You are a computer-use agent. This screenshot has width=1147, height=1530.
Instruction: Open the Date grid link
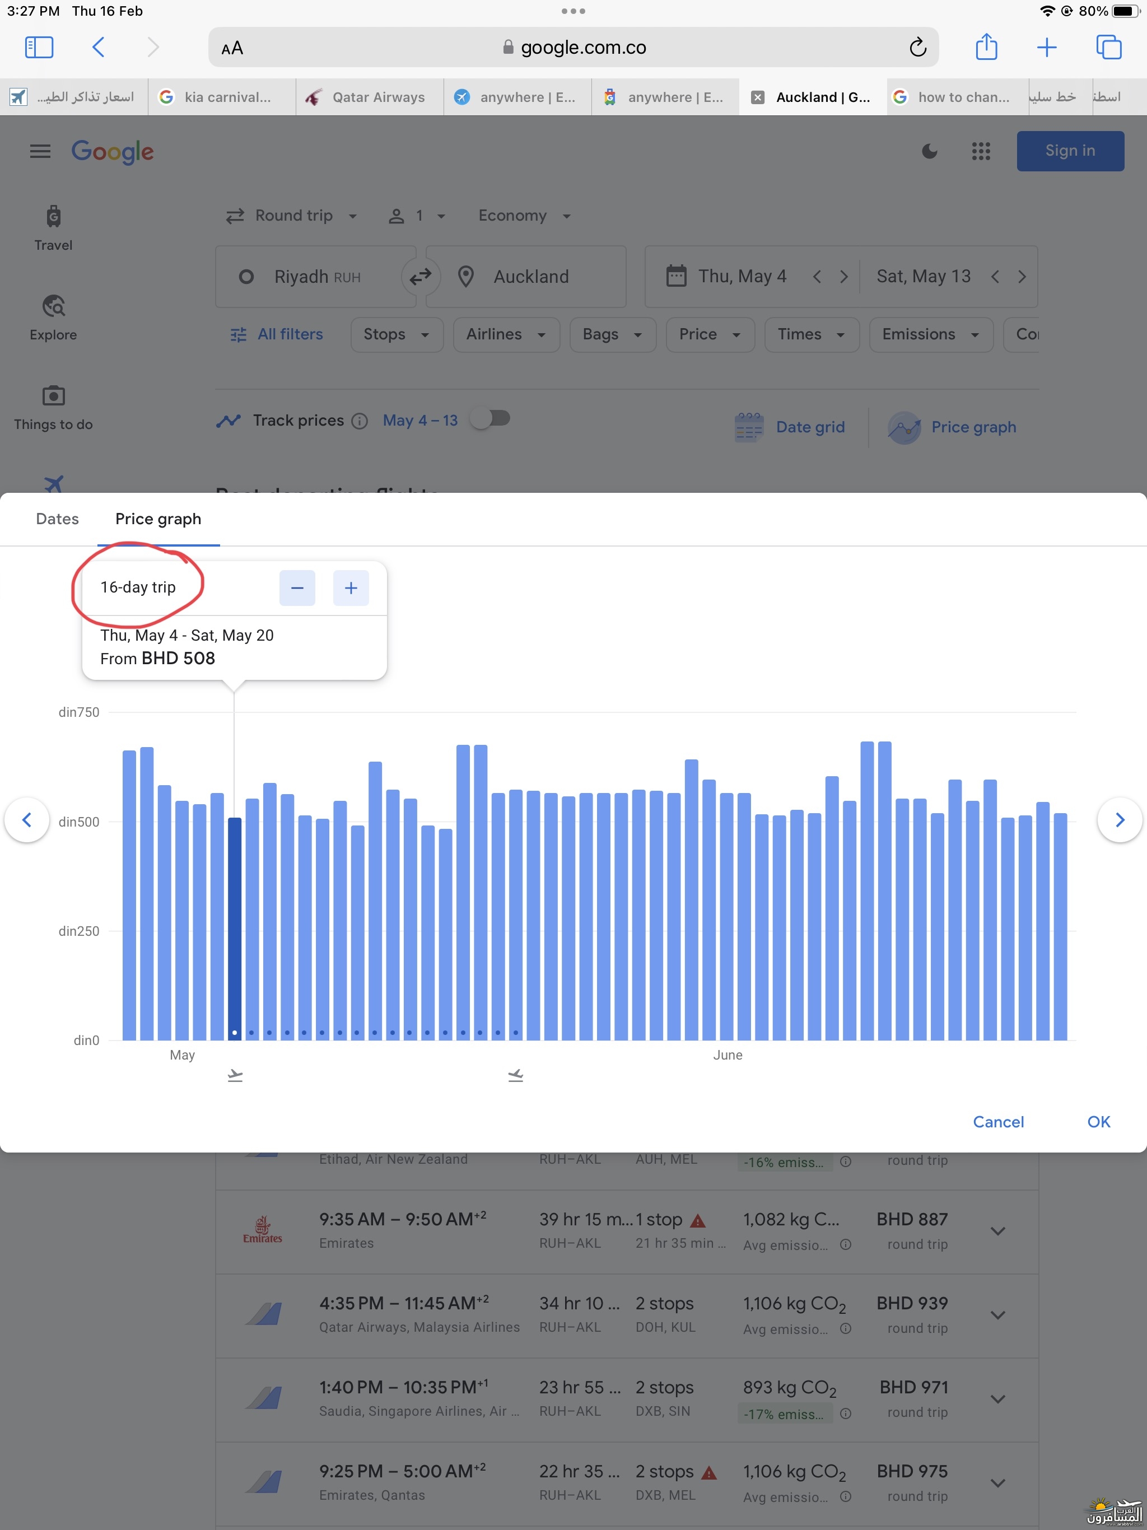(x=789, y=427)
